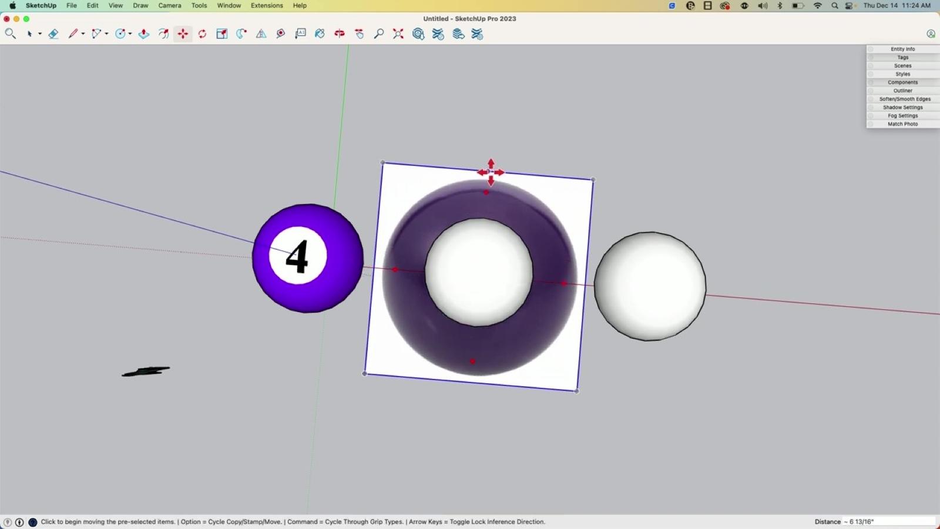Screen dimensions: 940x529
Task: Open Search SketchUp magnifier in toolbar
Action: [x=10, y=34]
